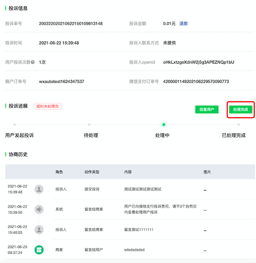The width and height of the screenshot is (256, 263).
Task: Click the 待处理 progress step dot
Action: point(89,124)
